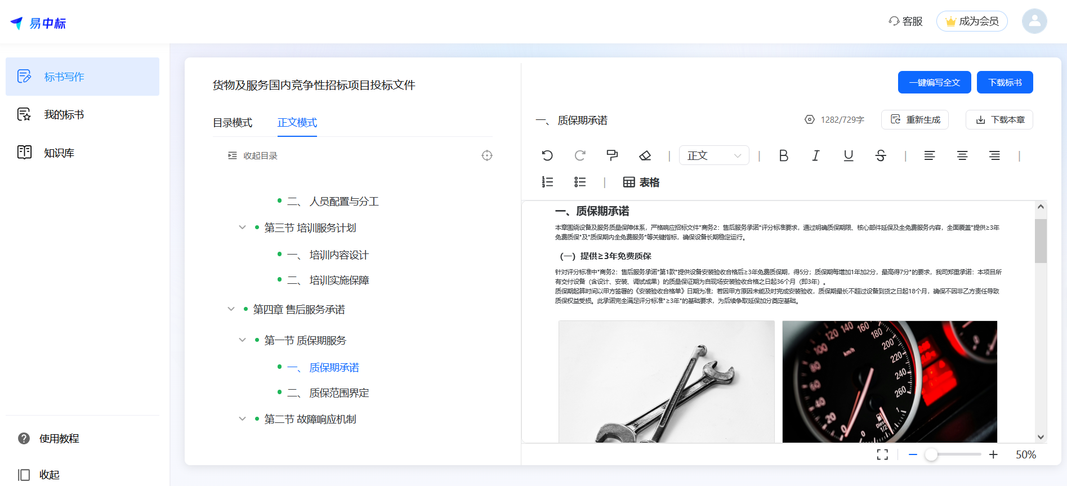Collapse 第二节 故障响应机制 chevron

(242, 419)
